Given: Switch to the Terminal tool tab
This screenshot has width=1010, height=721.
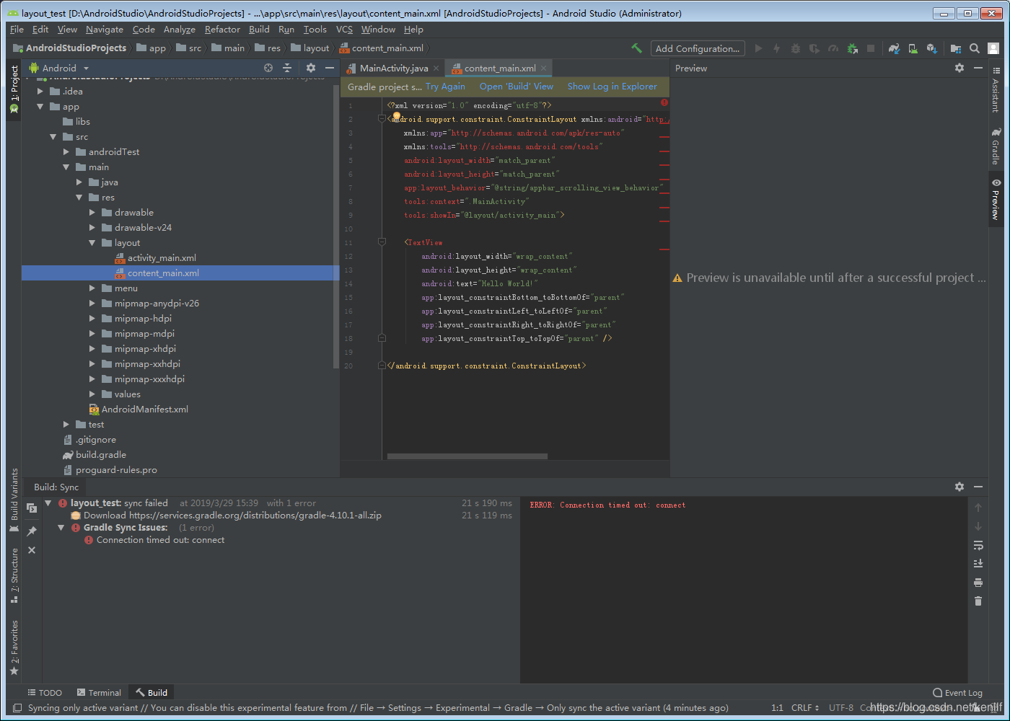Looking at the screenshot, I should [x=99, y=693].
